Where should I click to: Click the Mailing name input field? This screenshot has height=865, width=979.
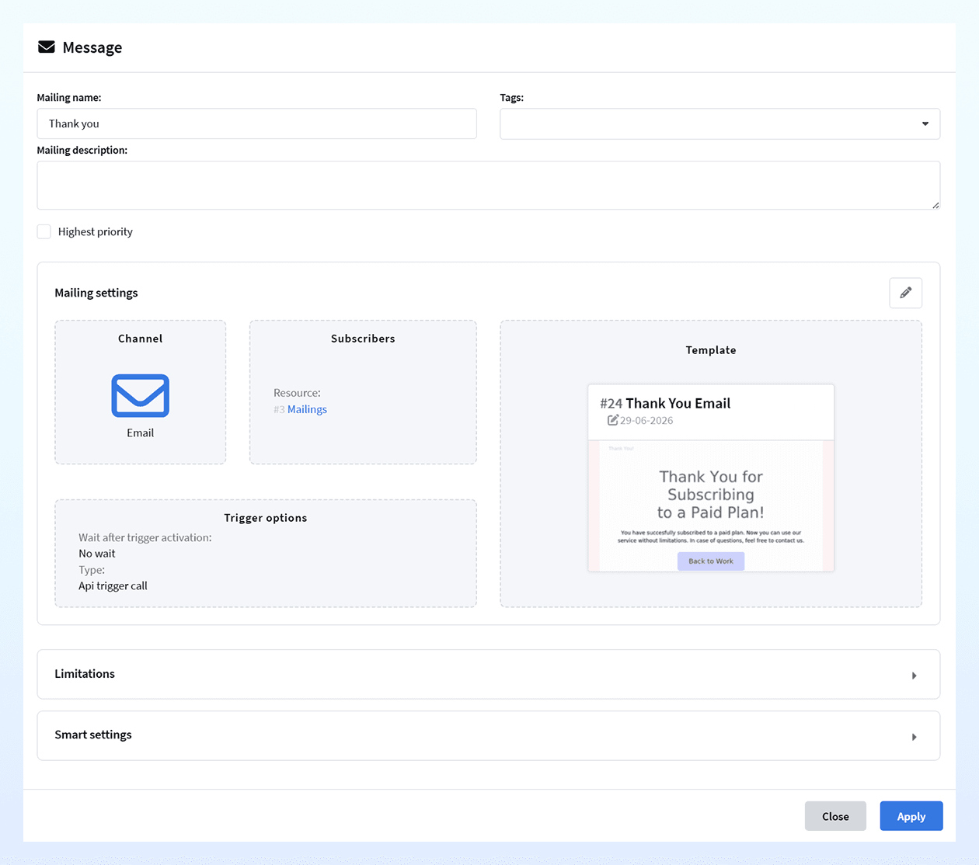(x=256, y=123)
